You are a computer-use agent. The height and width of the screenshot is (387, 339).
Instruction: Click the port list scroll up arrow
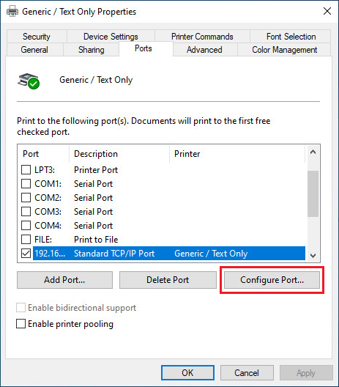pyautogui.click(x=313, y=152)
